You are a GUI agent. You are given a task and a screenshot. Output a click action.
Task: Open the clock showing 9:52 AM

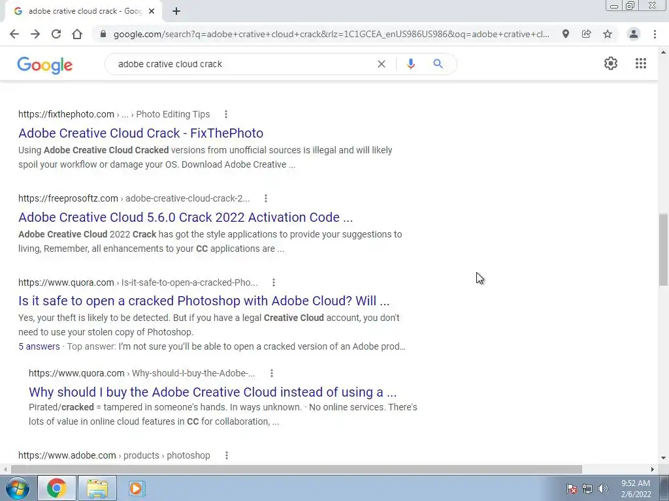coord(636,489)
